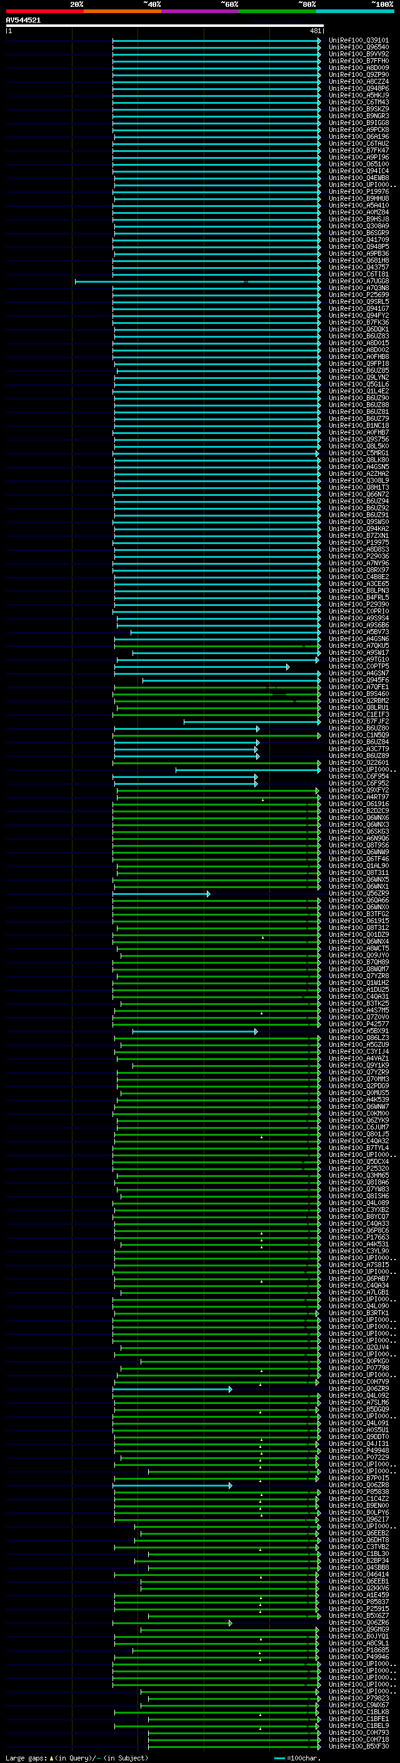Open hit UniRef100_Q43757
This screenshot has width=400, height=1763.
[x=358, y=268]
